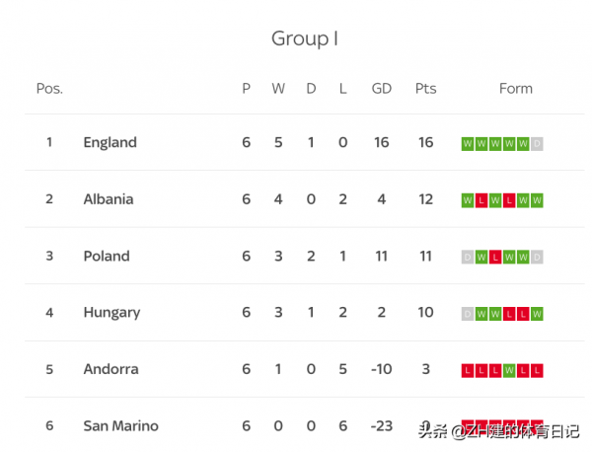Viewport: 592px width, 452px height.
Task: Sort table by Pts column header
Action: tap(425, 89)
